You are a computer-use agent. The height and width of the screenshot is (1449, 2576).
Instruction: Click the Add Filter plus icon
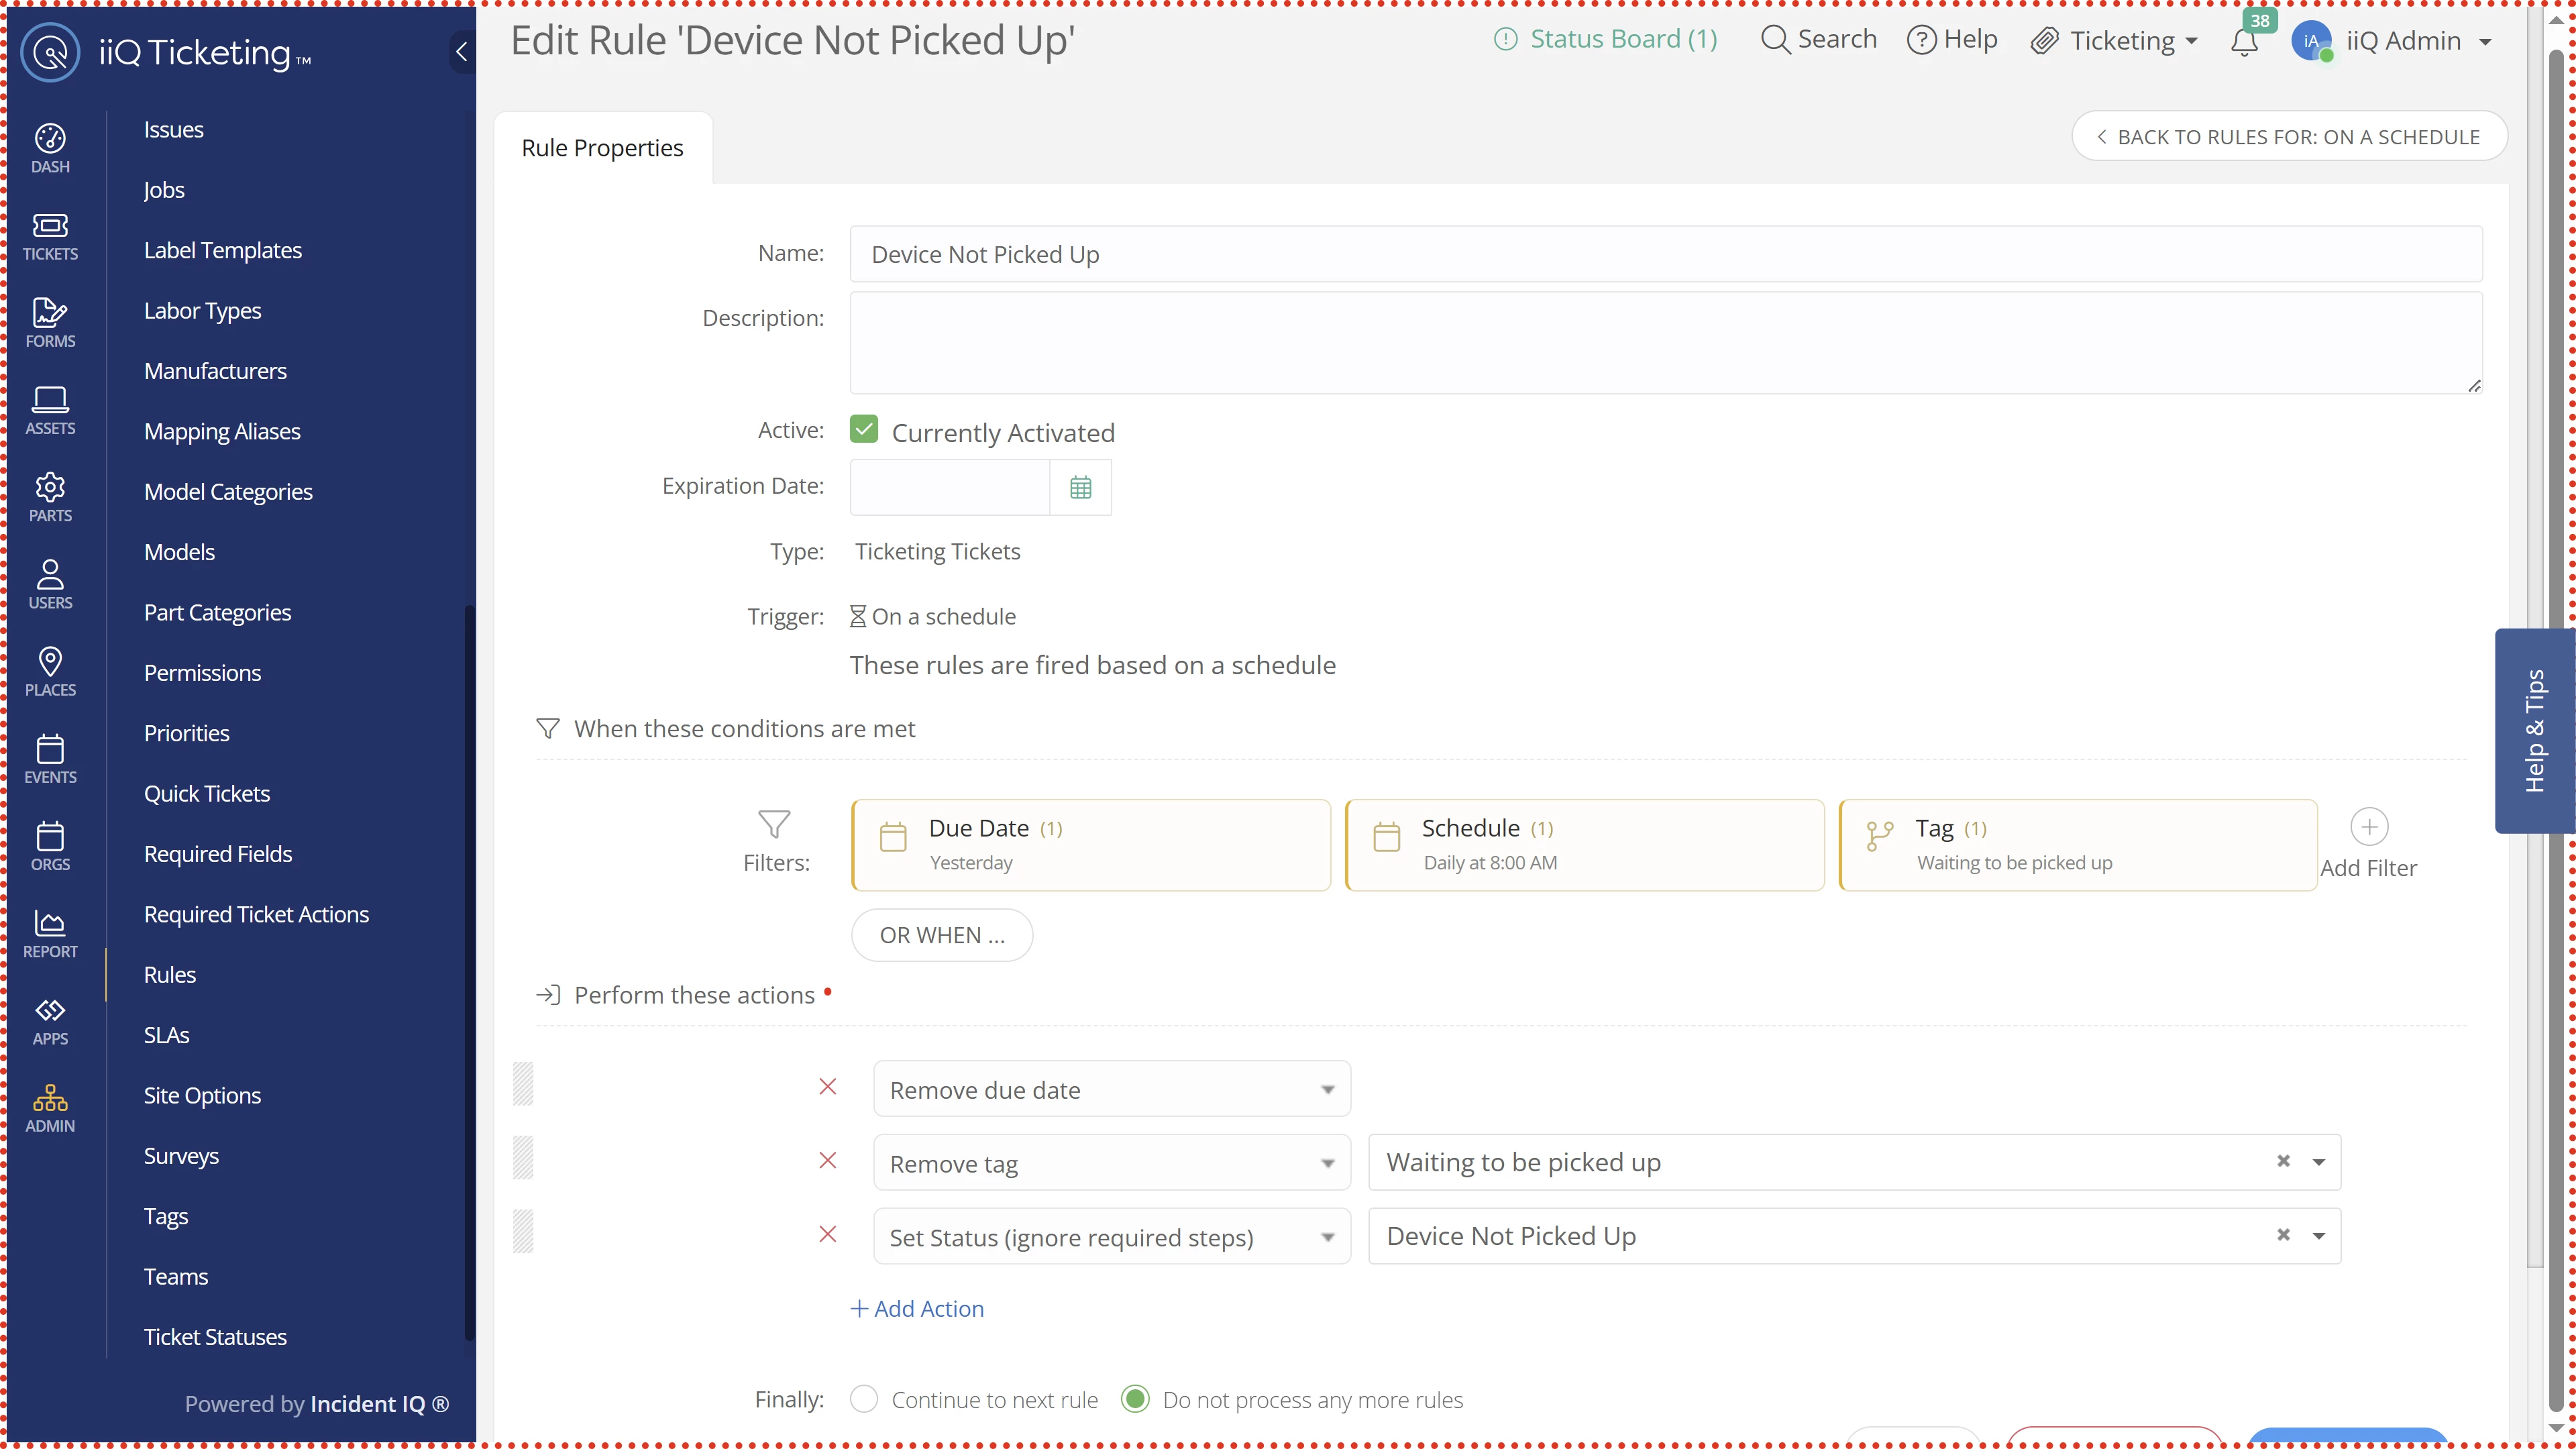(x=2368, y=827)
